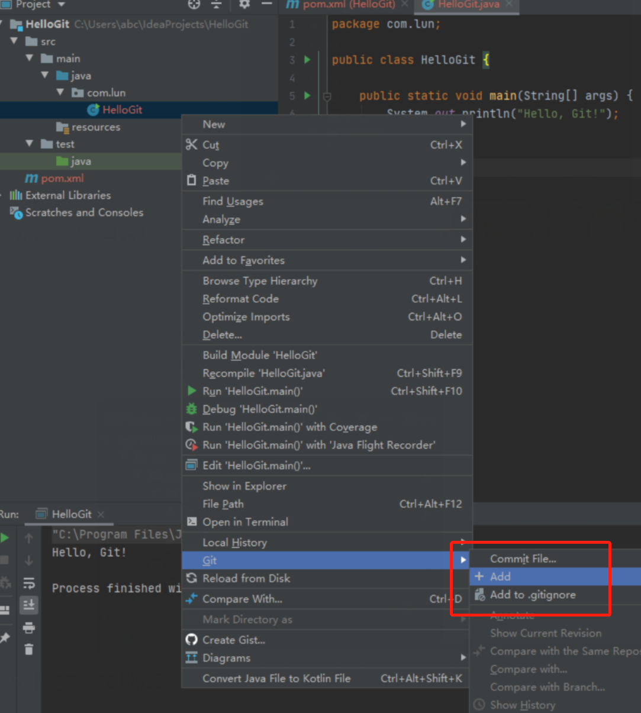Click the project panel settings gear icon

tap(244, 4)
